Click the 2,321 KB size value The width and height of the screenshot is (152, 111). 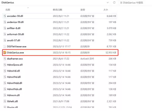coord(111,101)
